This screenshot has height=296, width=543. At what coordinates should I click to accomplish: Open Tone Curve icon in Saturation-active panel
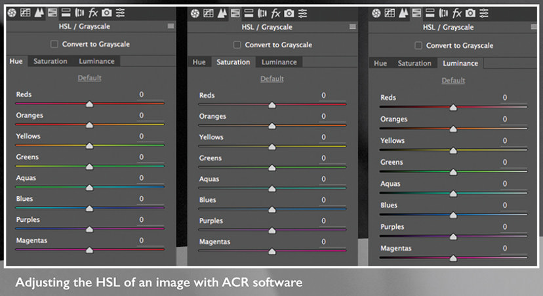pyautogui.click(x=208, y=14)
